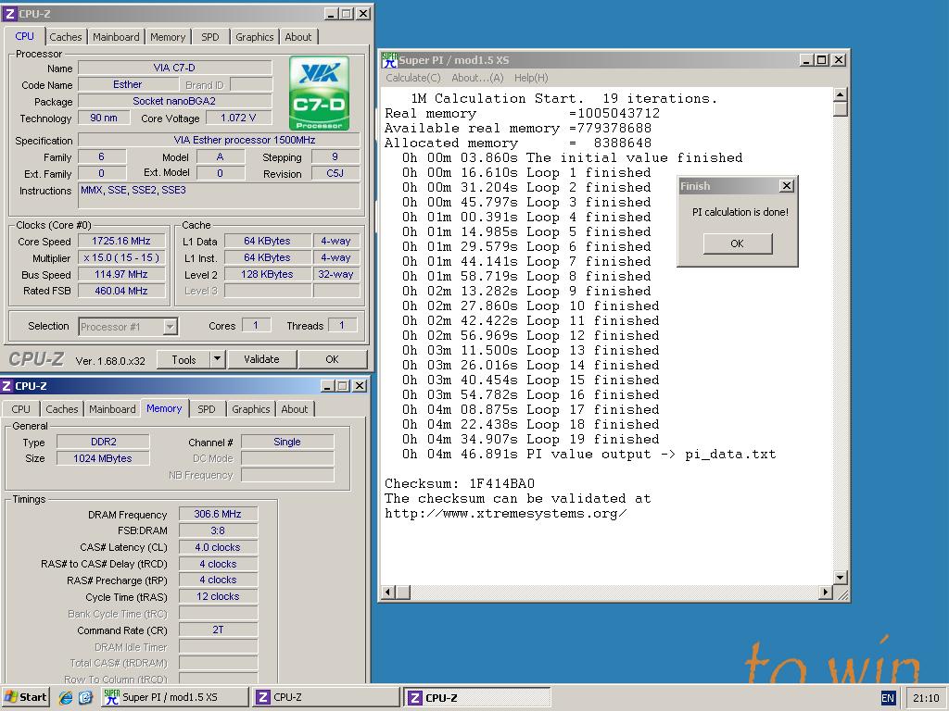Click the taskbar clock showing 21:10

(926, 698)
